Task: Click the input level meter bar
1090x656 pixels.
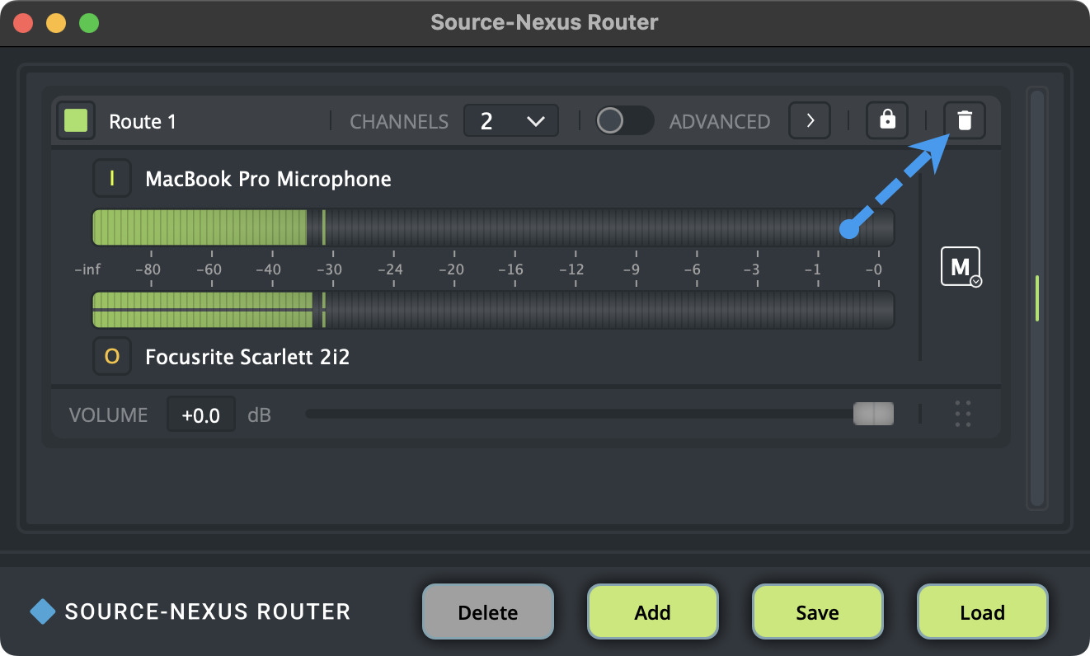Action: (493, 227)
